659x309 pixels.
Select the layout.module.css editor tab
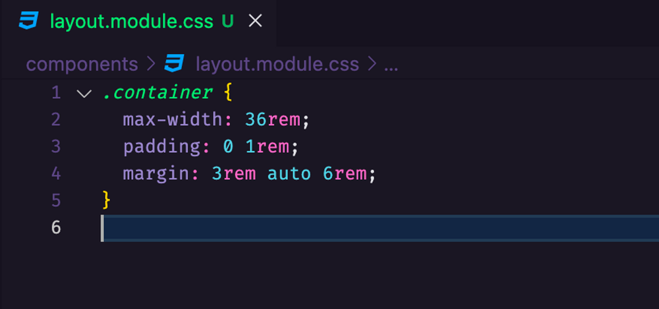[x=132, y=21]
